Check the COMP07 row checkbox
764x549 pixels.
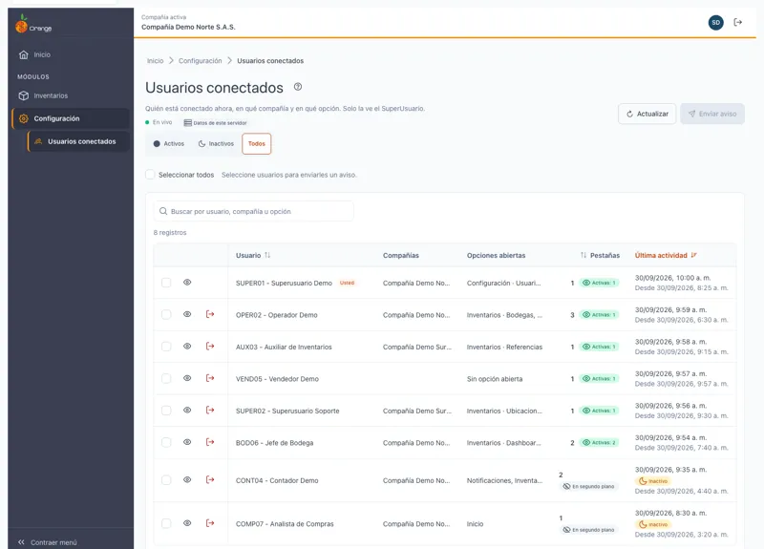pyautogui.click(x=166, y=523)
